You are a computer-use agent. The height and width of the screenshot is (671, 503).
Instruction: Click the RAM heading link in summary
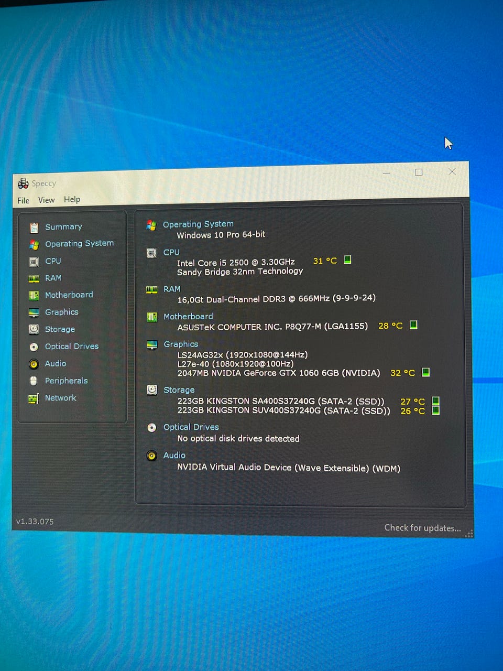[x=172, y=289]
